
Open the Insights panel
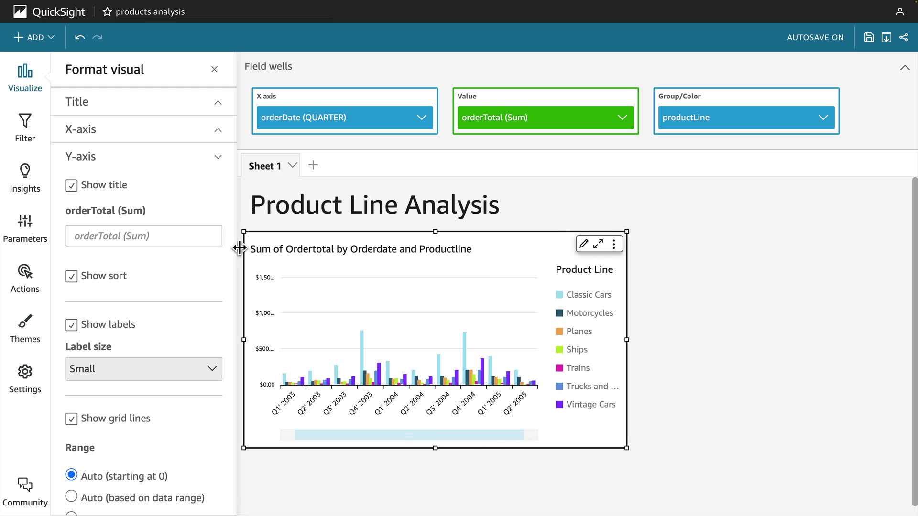click(x=25, y=178)
